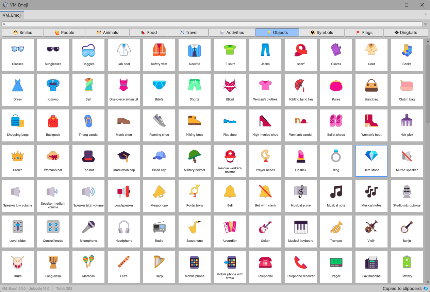430x292 pixels.
Task: Select the Ballet shoes emoji
Action: pyautogui.click(x=336, y=125)
